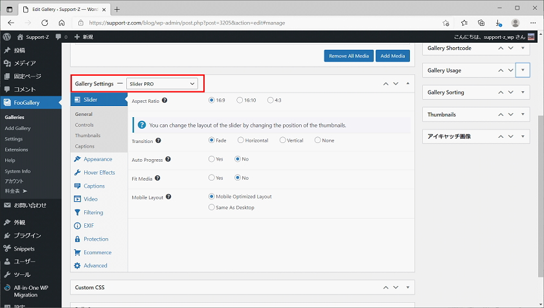The height and width of the screenshot is (308, 544).
Task: Switch to the Thumbnails sub-tab
Action: (x=87, y=136)
